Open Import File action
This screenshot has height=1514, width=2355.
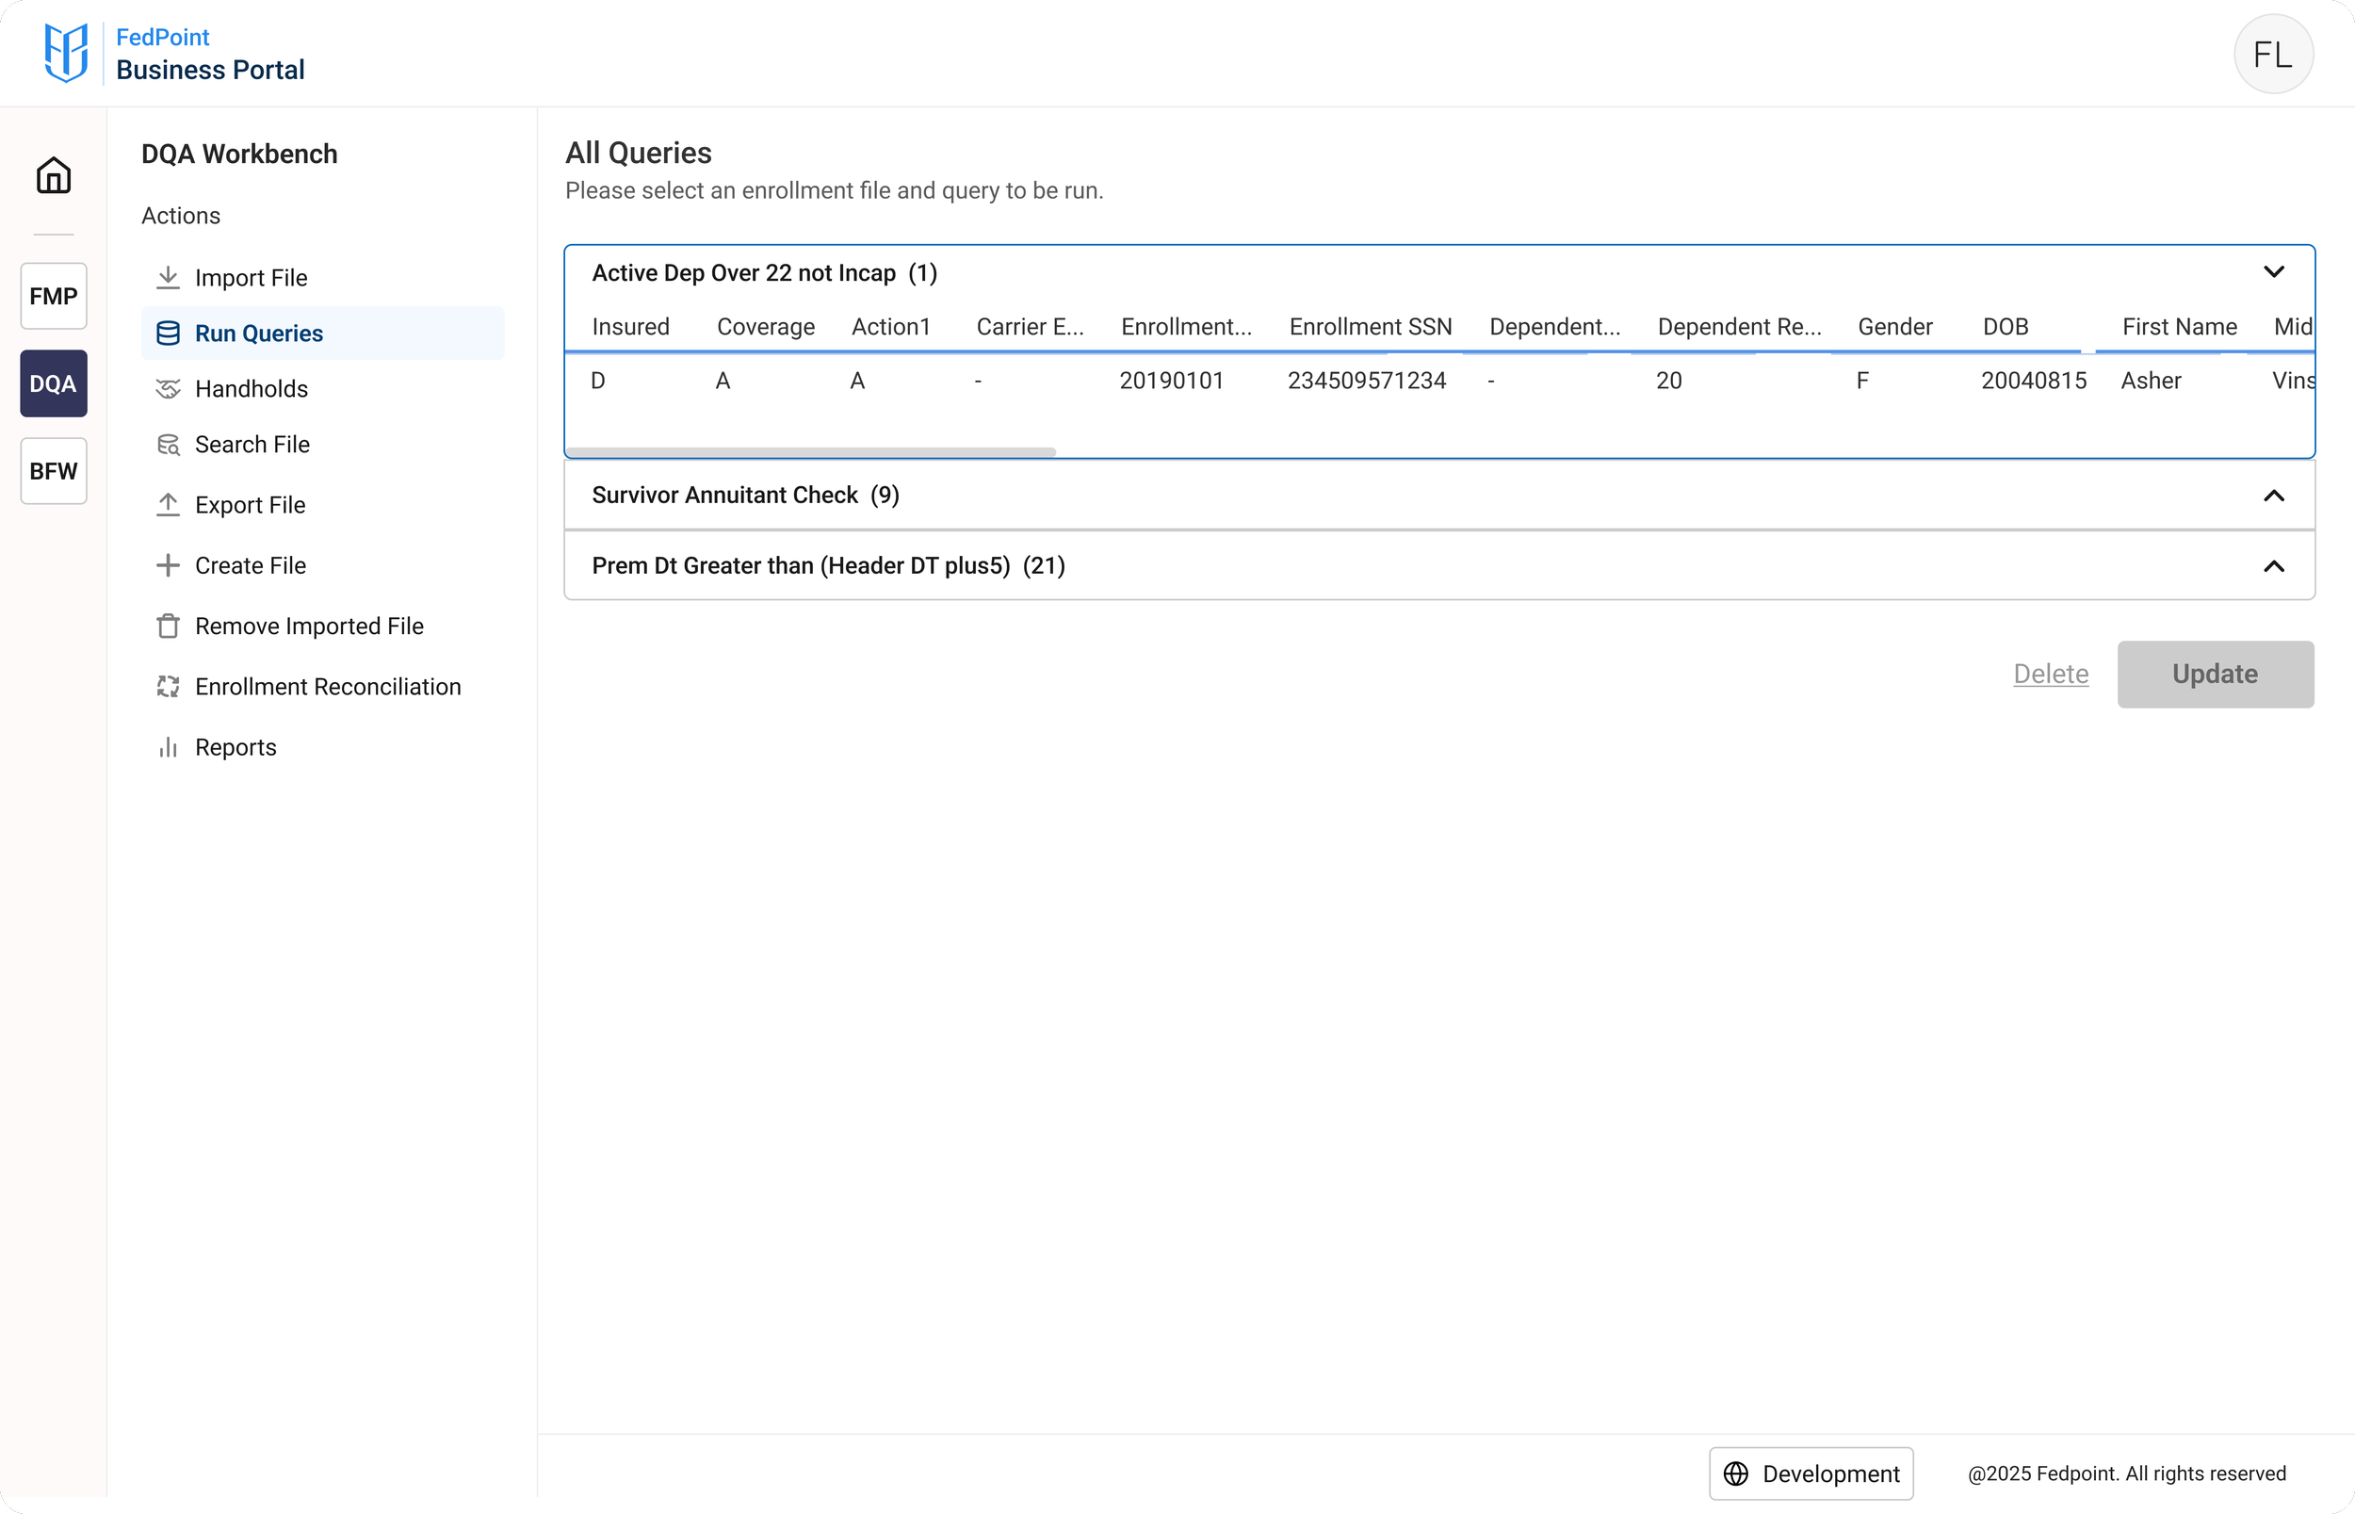[322, 277]
